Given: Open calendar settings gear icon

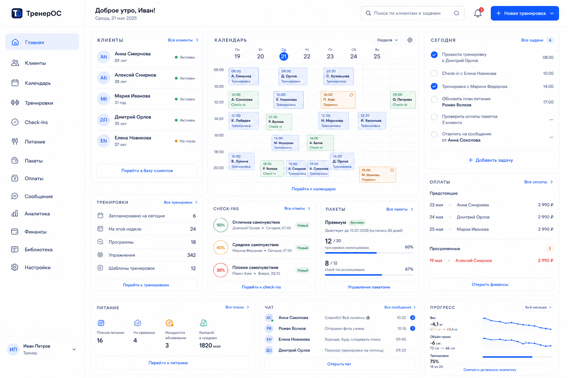Looking at the screenshot, I should [410, 40].
